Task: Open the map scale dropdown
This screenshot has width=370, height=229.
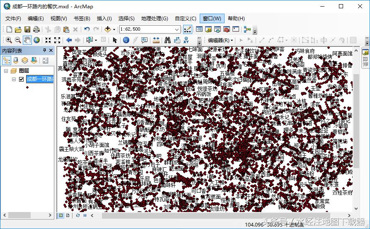Action: pyautogui.click(x=177, y=29)
